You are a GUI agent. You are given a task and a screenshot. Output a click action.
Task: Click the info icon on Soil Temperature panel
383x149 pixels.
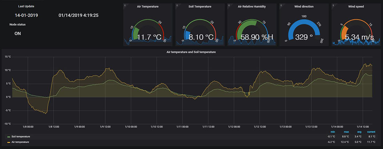tap(177, 5)
